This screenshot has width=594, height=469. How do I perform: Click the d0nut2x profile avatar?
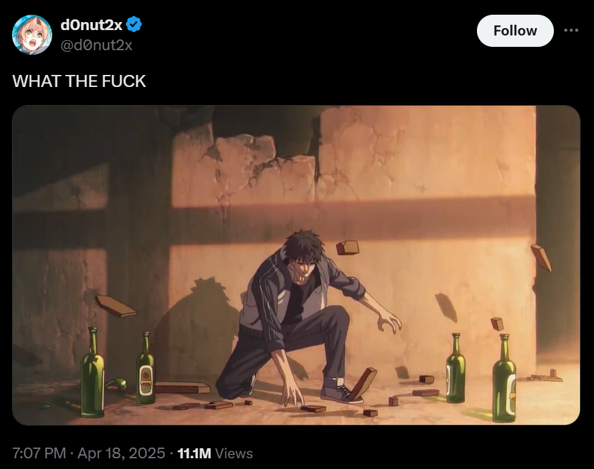click(32, 35)
